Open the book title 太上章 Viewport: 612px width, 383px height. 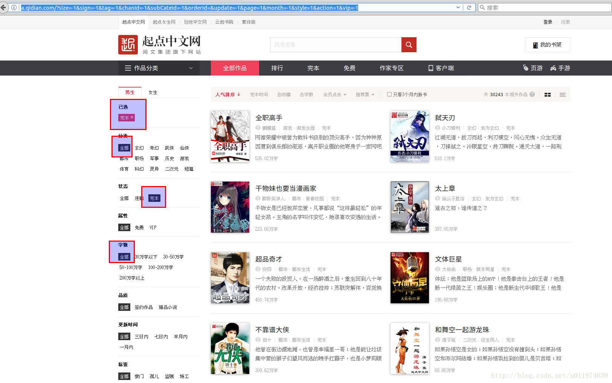pyautogui.click(x=445, y=189)
